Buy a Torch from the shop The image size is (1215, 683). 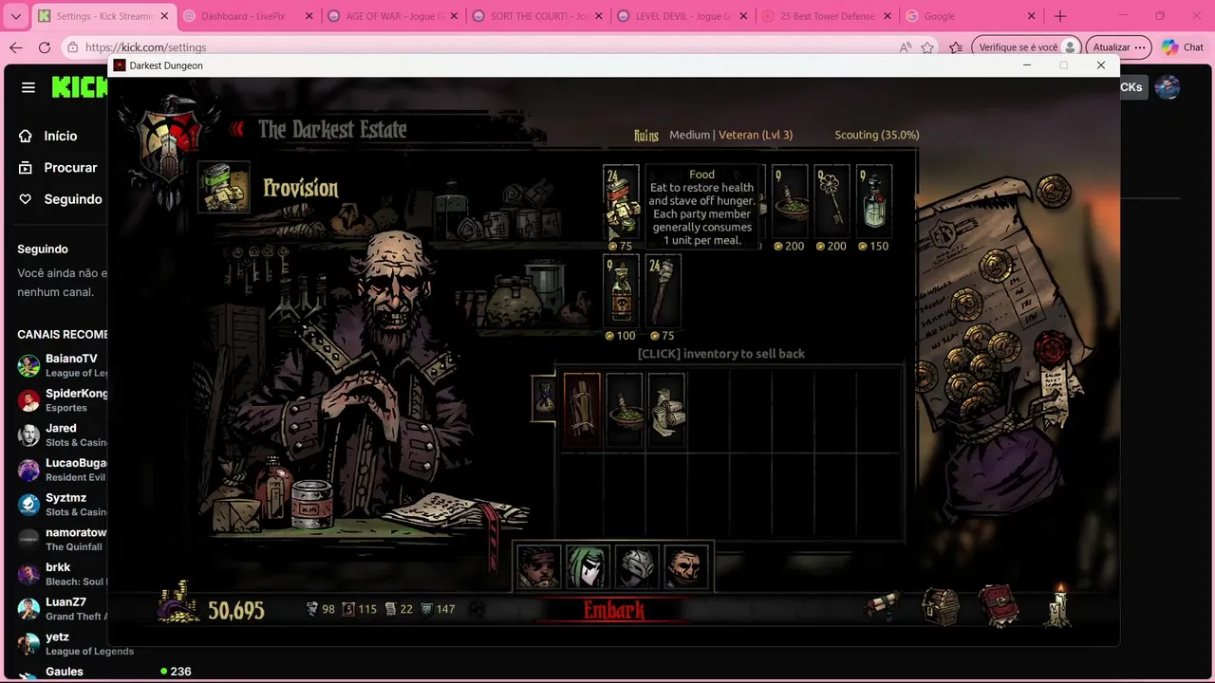664,291
